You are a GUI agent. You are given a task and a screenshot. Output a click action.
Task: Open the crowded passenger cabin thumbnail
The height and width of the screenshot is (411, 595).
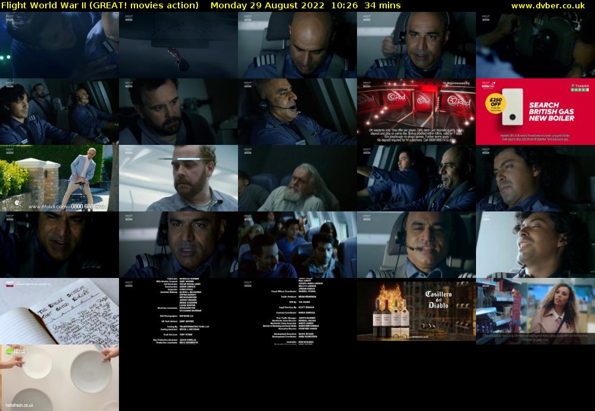coord(297,245)
